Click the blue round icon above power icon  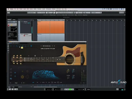15,73
